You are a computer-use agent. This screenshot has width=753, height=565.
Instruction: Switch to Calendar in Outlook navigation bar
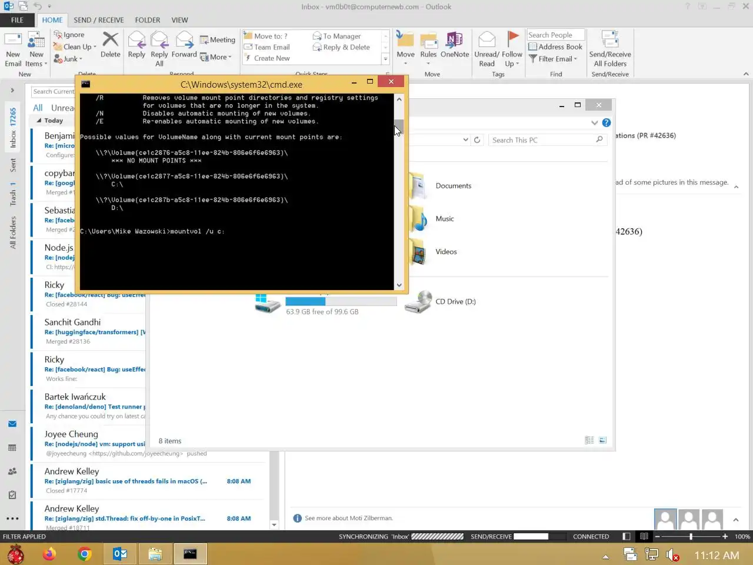click(12, 448)
